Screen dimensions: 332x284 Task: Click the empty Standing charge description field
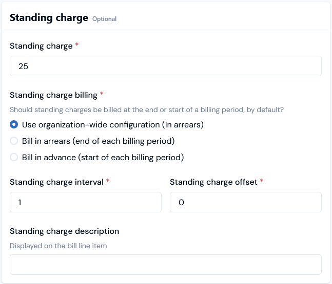pyautogui.click(x=166, y=265)
